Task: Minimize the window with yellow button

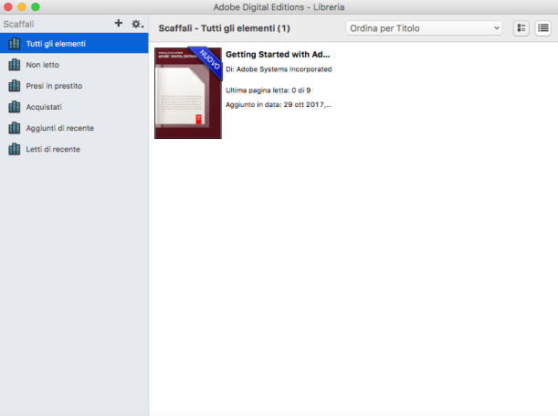Action: pos(22,6)
